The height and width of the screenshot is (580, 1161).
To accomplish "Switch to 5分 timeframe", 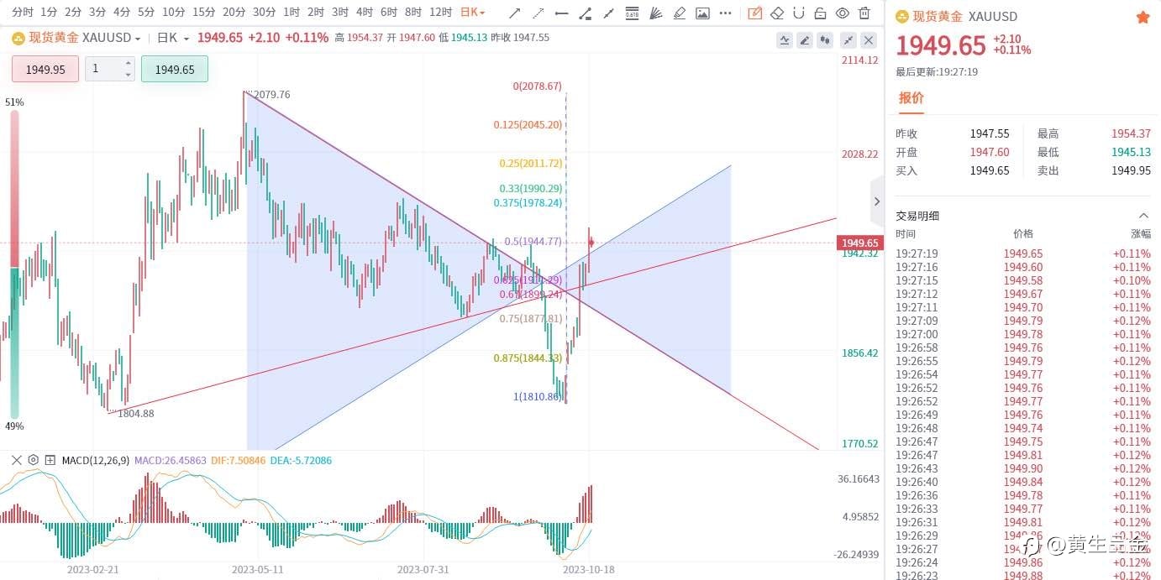I will (x=146, y=13).
